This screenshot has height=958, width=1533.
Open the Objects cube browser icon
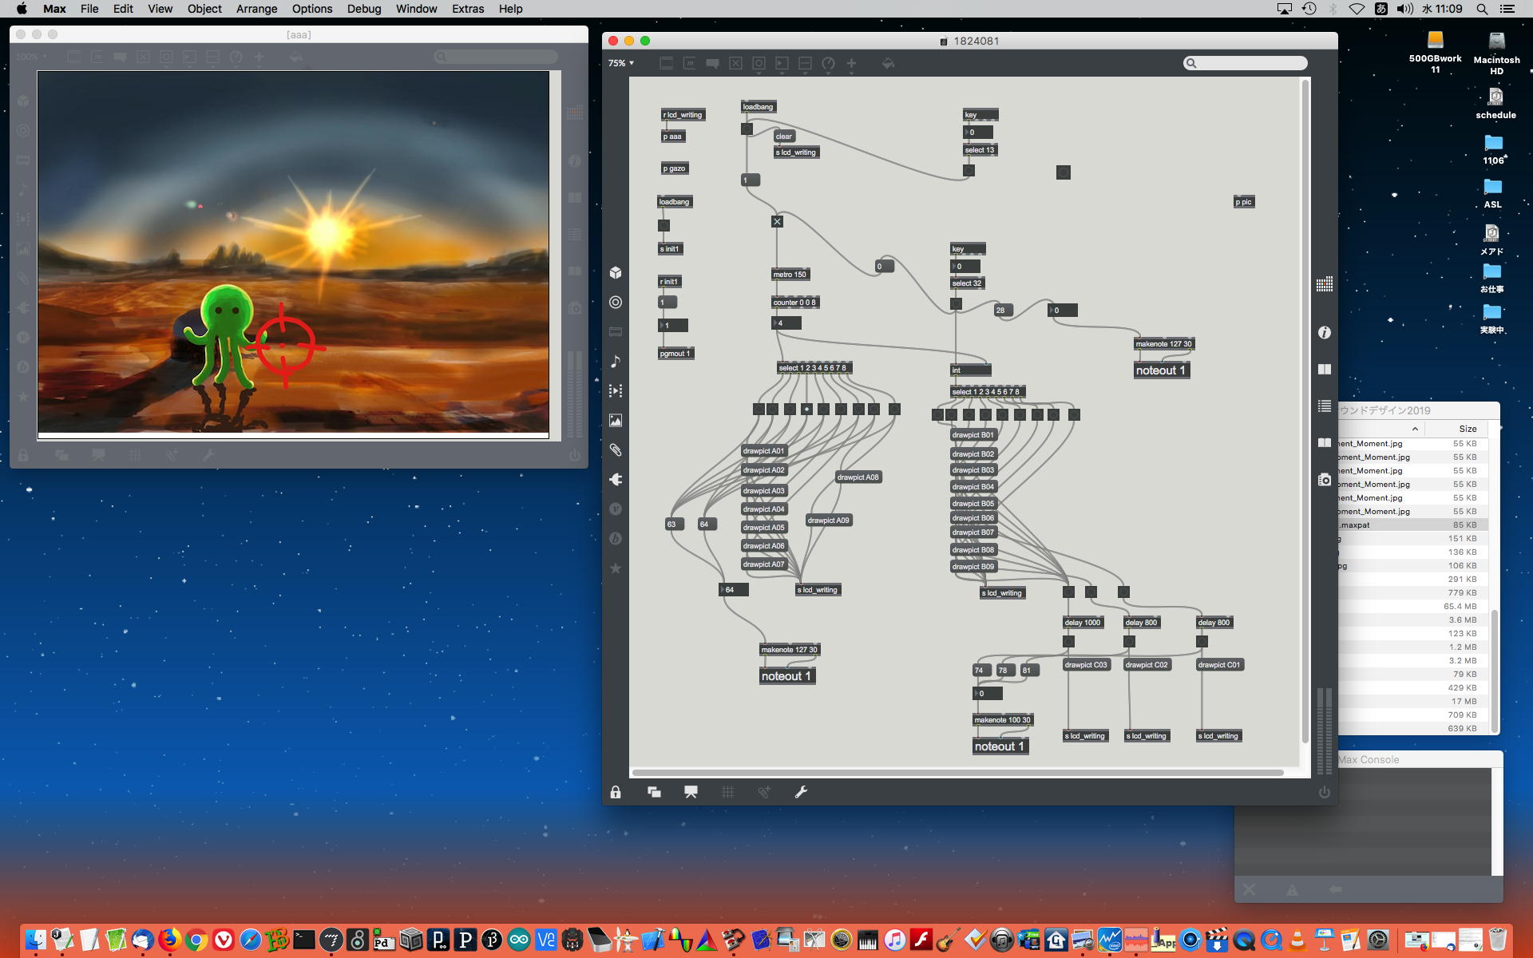pyautogui.click(x=615, y=273)
